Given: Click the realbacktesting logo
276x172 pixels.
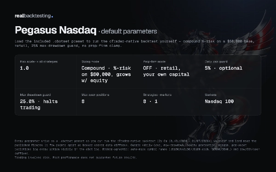Looking at the screenshot, I should (34, 16).
